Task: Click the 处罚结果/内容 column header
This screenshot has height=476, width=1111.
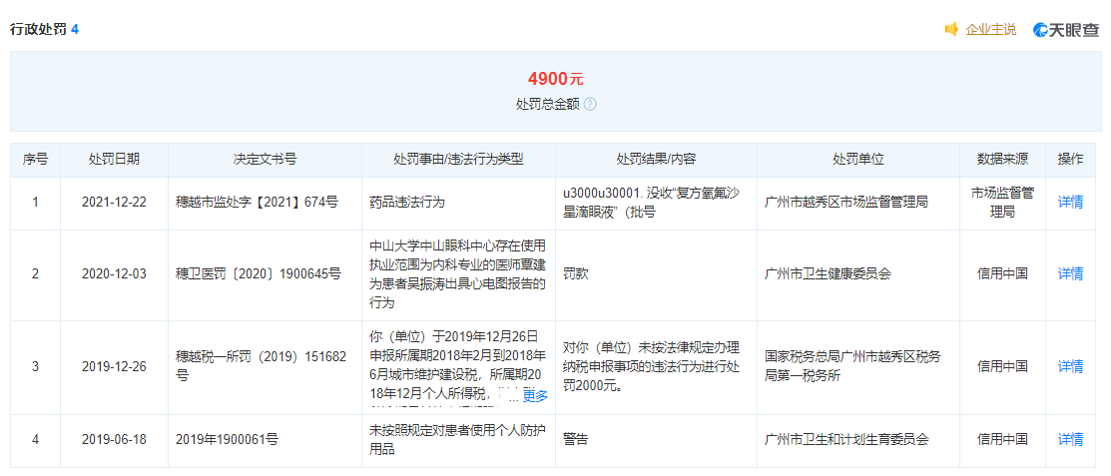Action: tap(656, 160)
